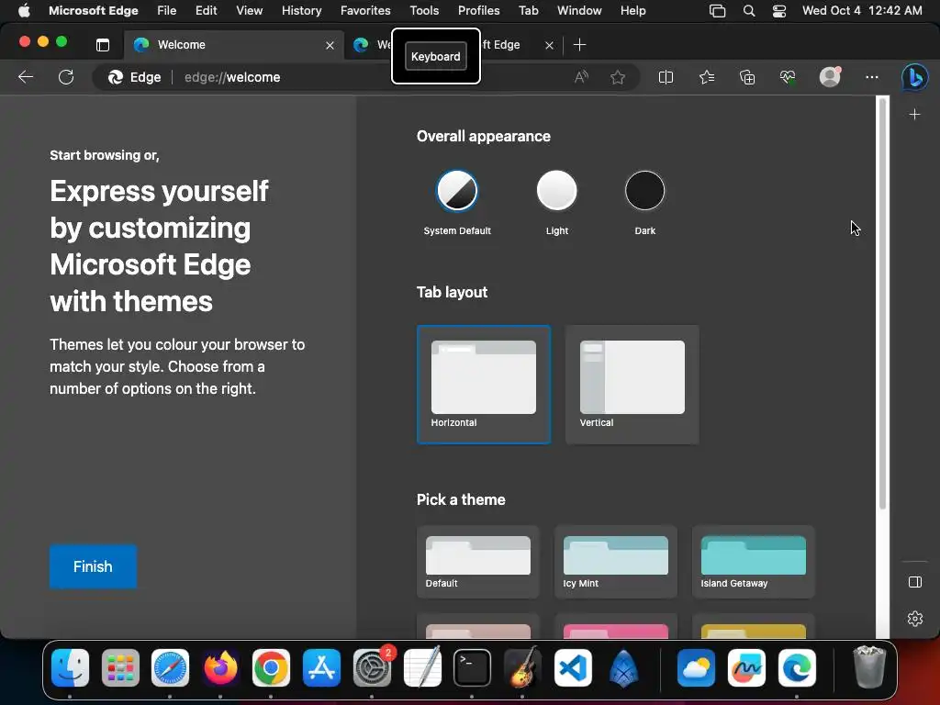The image size is (940, 705).
Task: Pick the Icy Mint theme
Action: (616, 562)
